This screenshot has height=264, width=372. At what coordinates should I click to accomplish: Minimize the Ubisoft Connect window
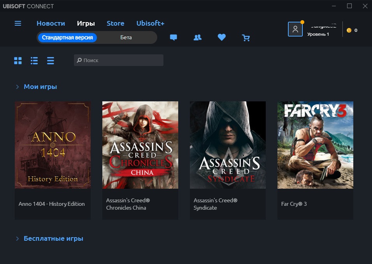pyautogui.click(x=334, y=6)
